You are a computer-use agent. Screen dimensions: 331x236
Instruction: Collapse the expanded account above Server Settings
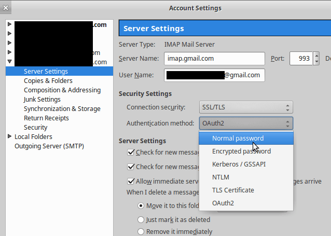click(x=10, y=62)
